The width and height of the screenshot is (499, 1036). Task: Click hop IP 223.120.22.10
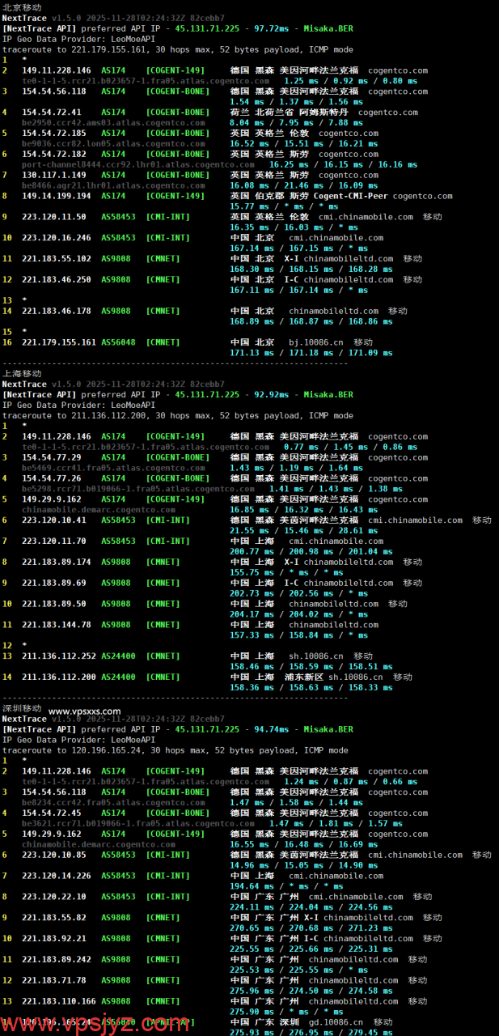pos(54,897)
